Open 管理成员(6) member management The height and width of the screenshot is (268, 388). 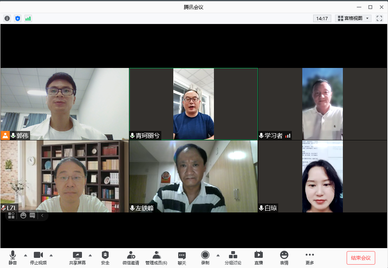(x=156, y=258)
